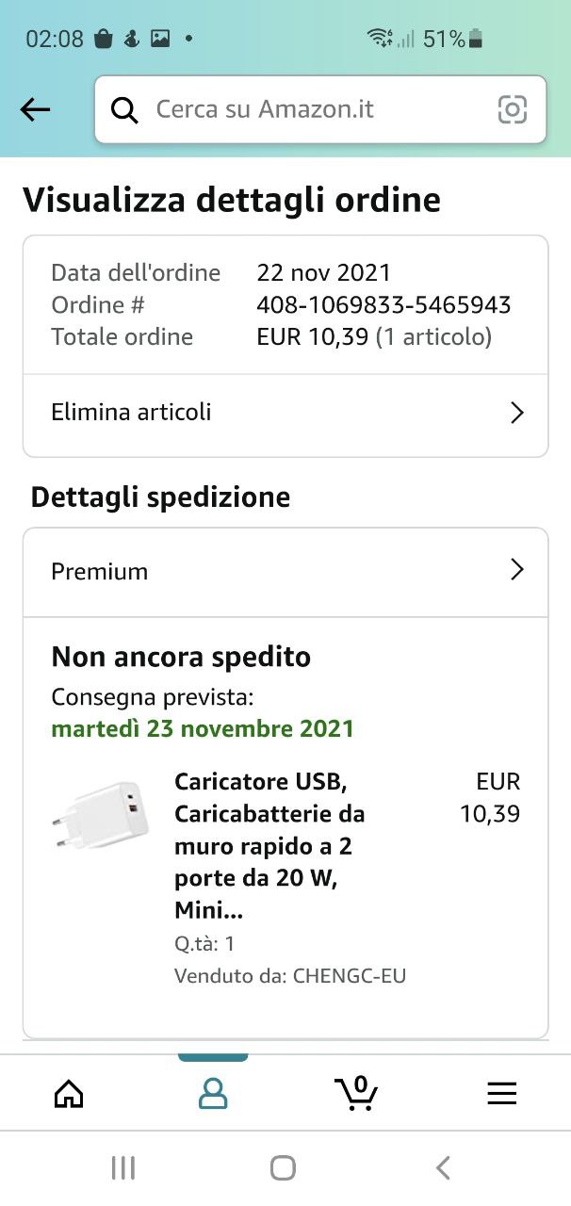The image size is (571, 1206).
Task: Tap the order number 408-1069833-5465943
Action: pyautogui.click(x=383, y=305)
